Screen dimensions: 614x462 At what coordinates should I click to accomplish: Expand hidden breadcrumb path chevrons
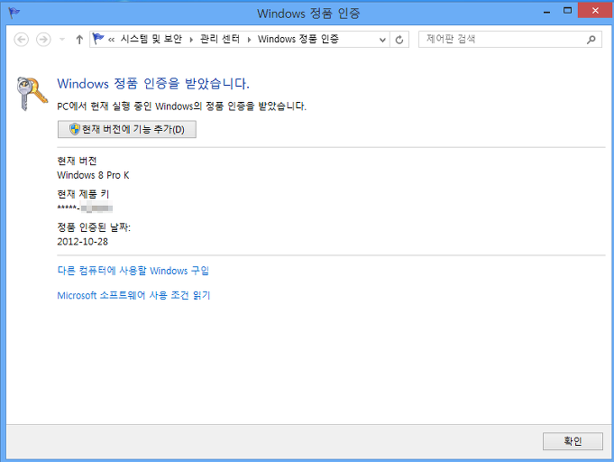pyautogui.click(x=111, y=39)
